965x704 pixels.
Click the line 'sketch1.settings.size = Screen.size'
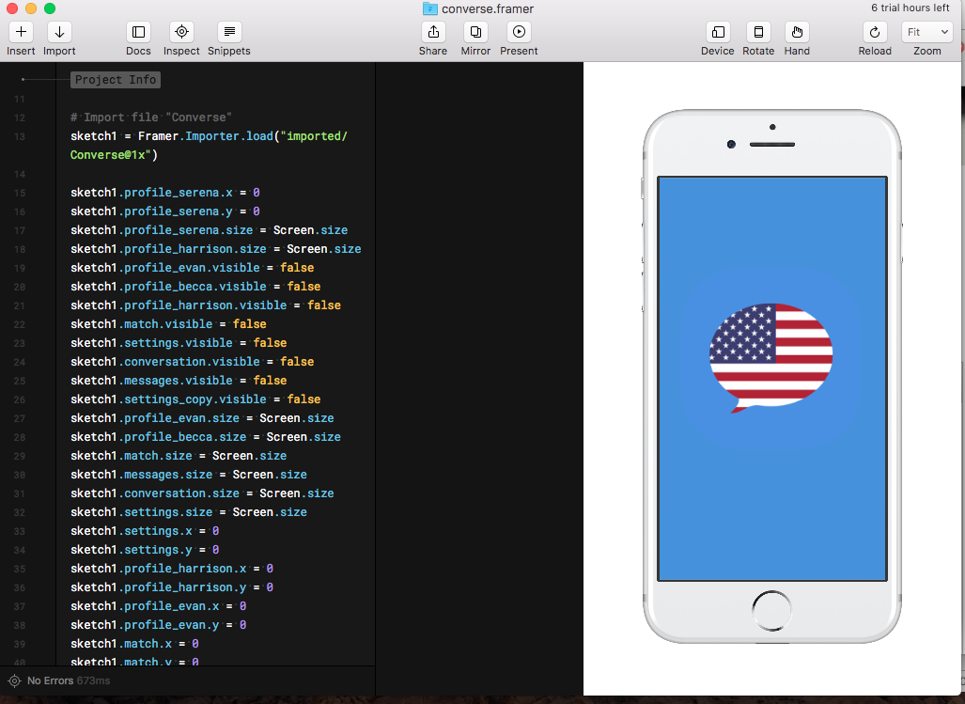click(x=189, y=512)
